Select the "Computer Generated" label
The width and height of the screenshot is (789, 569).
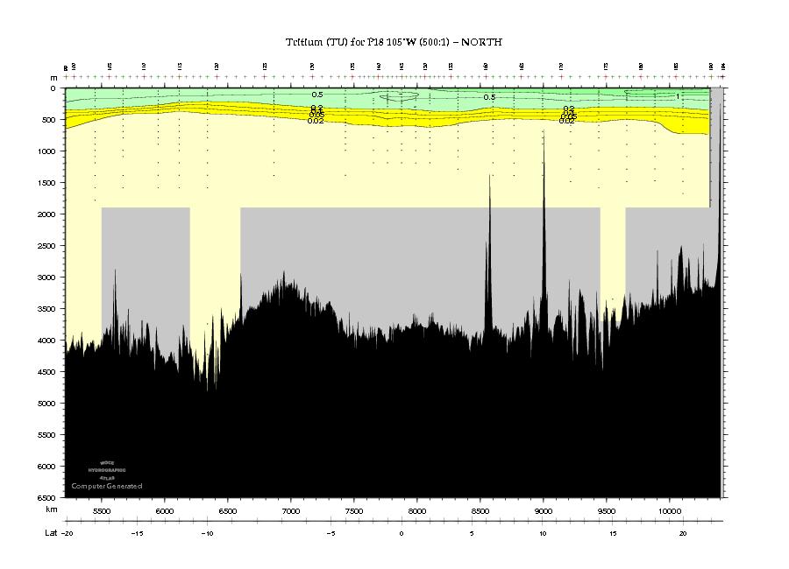pos(107,486)
